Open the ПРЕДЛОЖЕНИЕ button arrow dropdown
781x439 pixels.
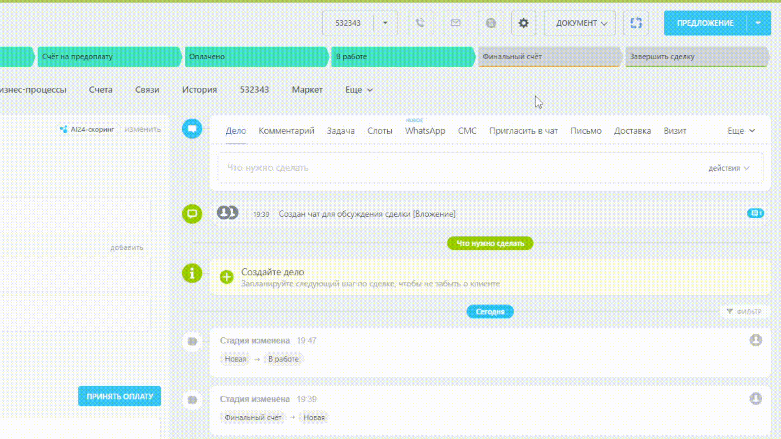pyautogui.click(x=758, y=23)
